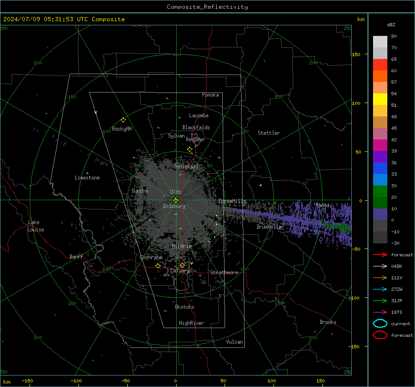This screenshot has width=415, height=387.
Task: Select the yellow diamond marker below RedDeer
Action: [x=190, y=150]
